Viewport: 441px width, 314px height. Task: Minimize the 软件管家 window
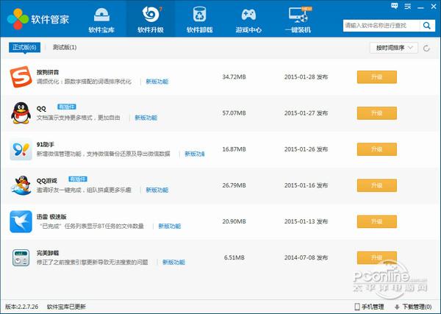pyautogui.click(x=420, y=7)
